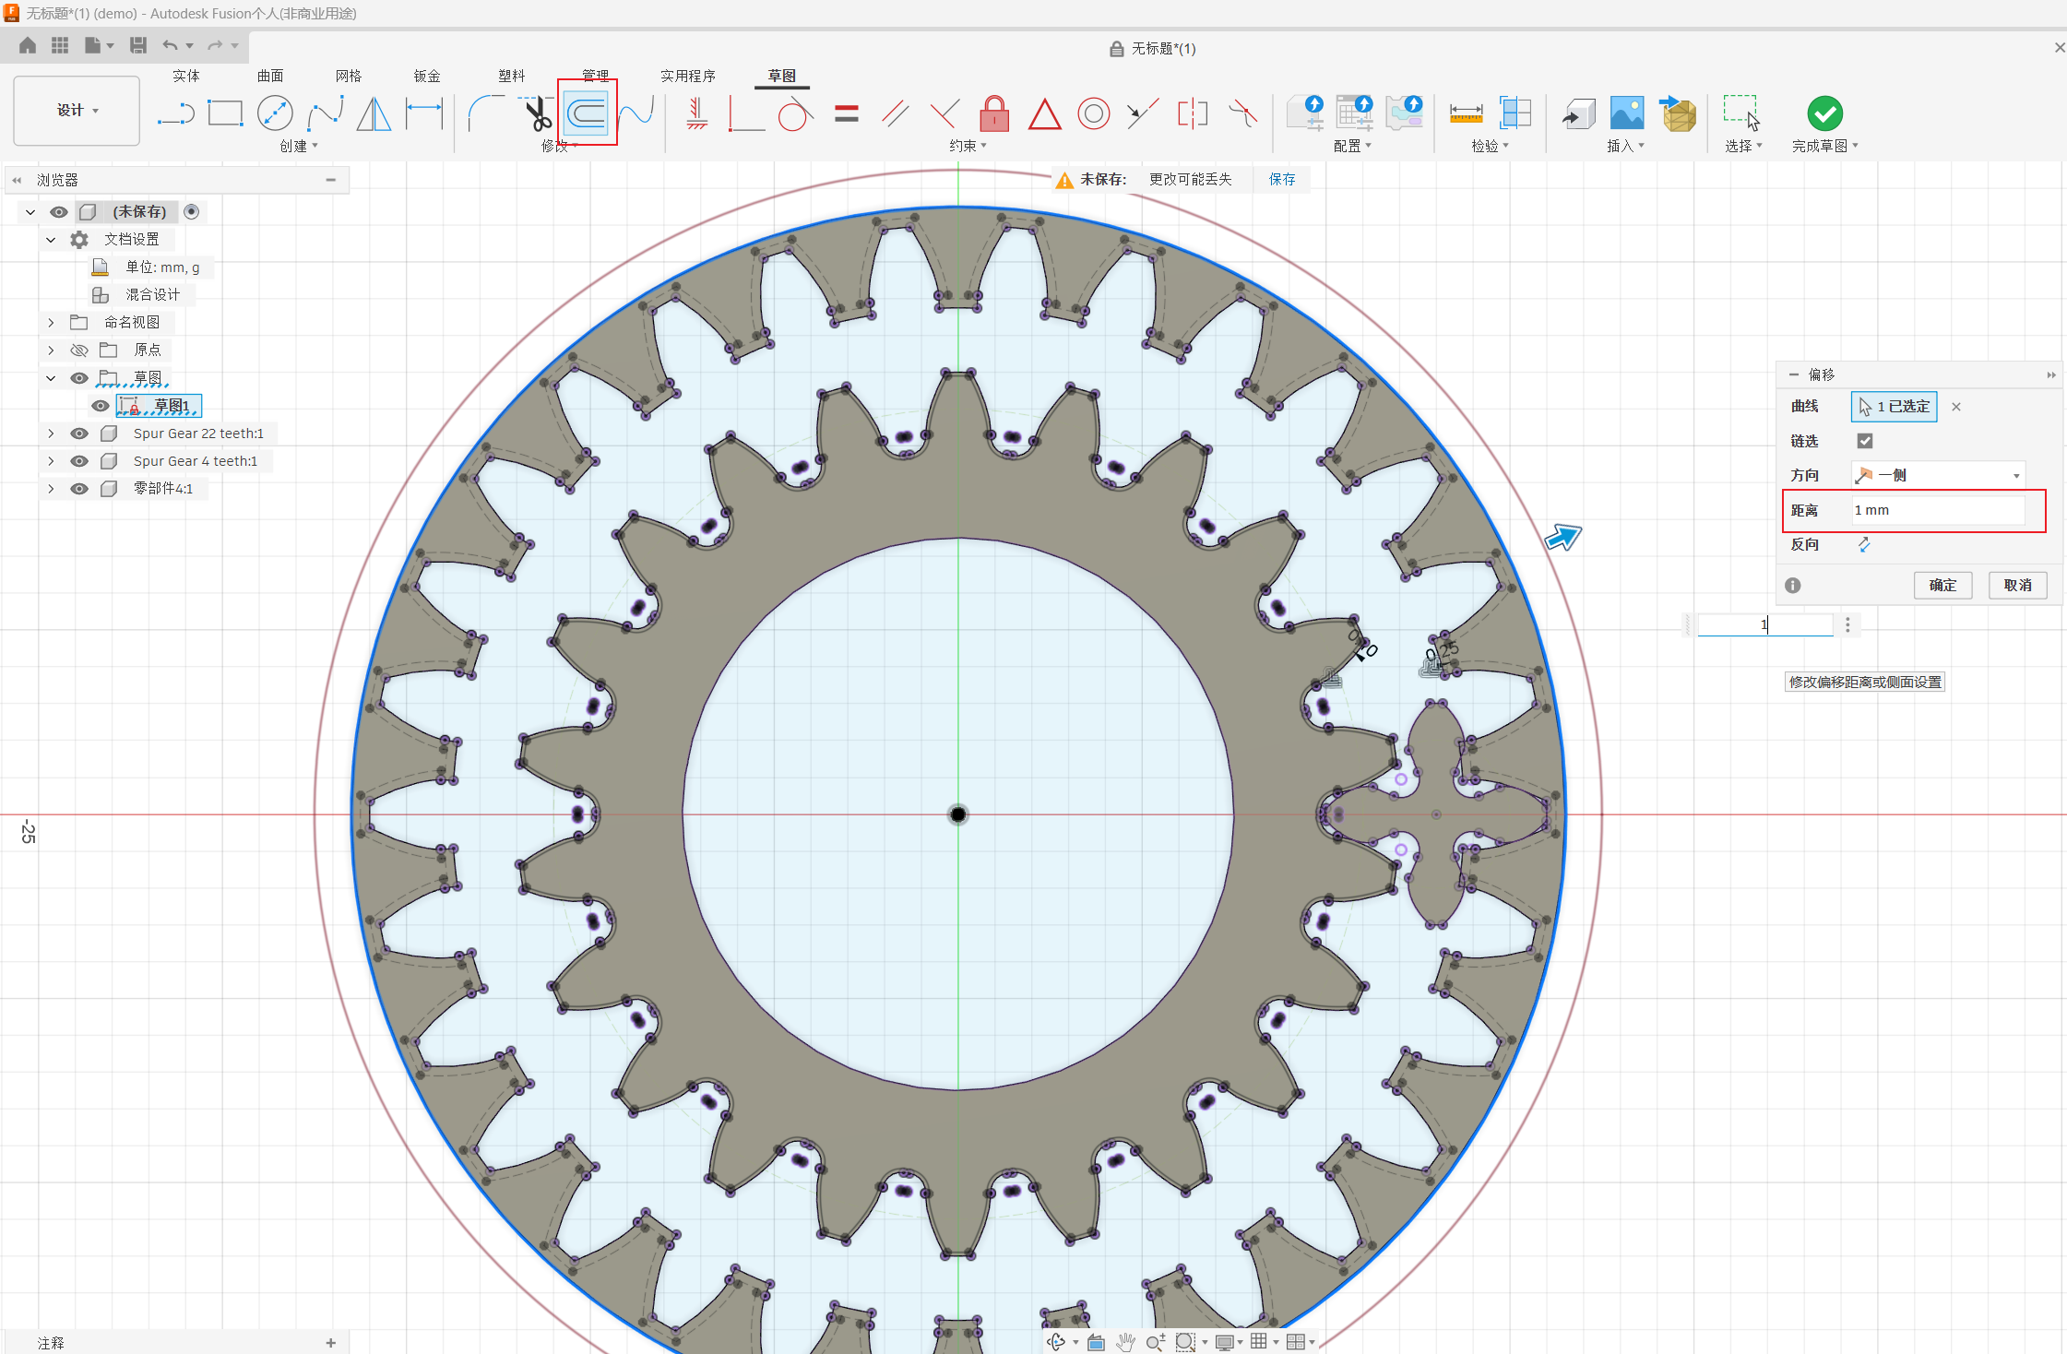Open the data panel grid icon
2067x1354 pixels.
coord(60,45)
